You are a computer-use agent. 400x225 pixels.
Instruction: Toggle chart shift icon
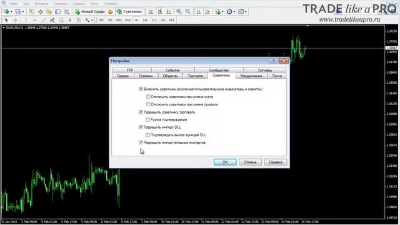pos(207,12)
